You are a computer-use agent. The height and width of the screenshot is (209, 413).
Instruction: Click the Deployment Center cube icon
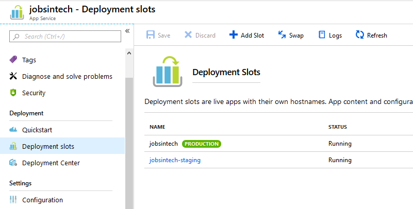pyautogui.click(x=13, y=163)
